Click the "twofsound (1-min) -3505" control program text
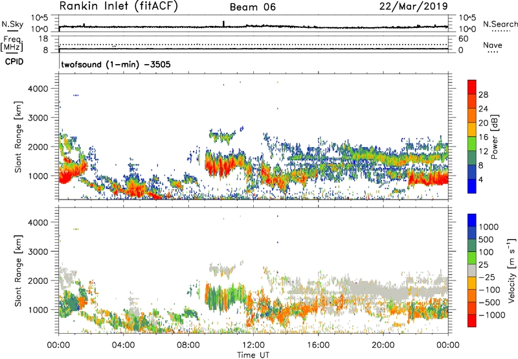 [x=116, y=64]
